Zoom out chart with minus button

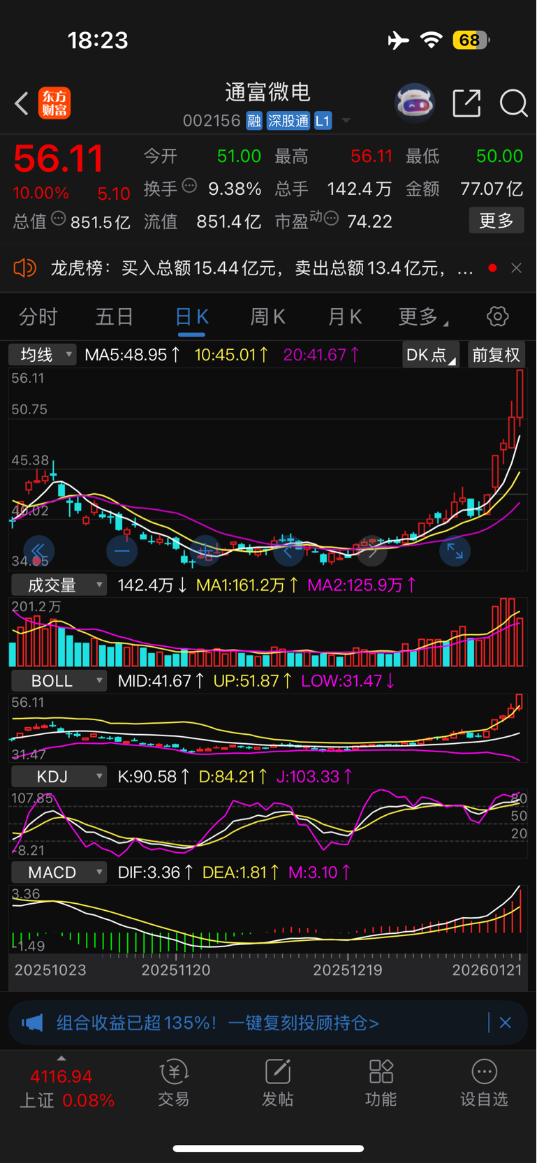(x=122, y=551)
